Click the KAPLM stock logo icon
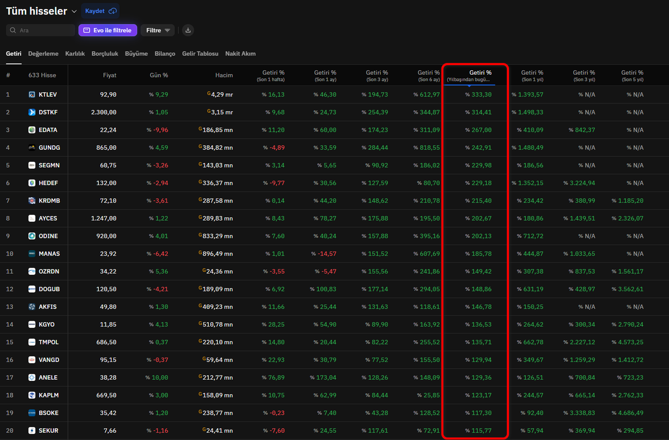 click(x=32, y=395)
